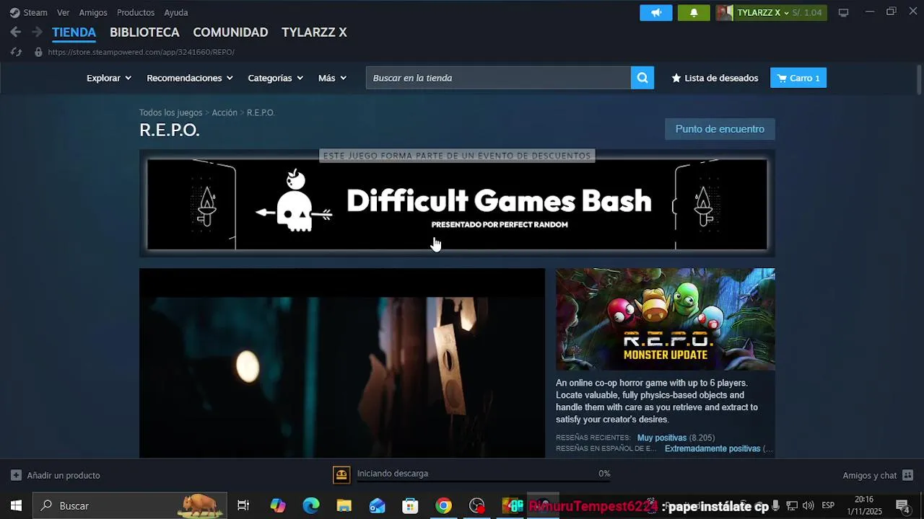Click the R.E.P.O. breadcrumb link
The image size is (924, 519).
point(261,112)
